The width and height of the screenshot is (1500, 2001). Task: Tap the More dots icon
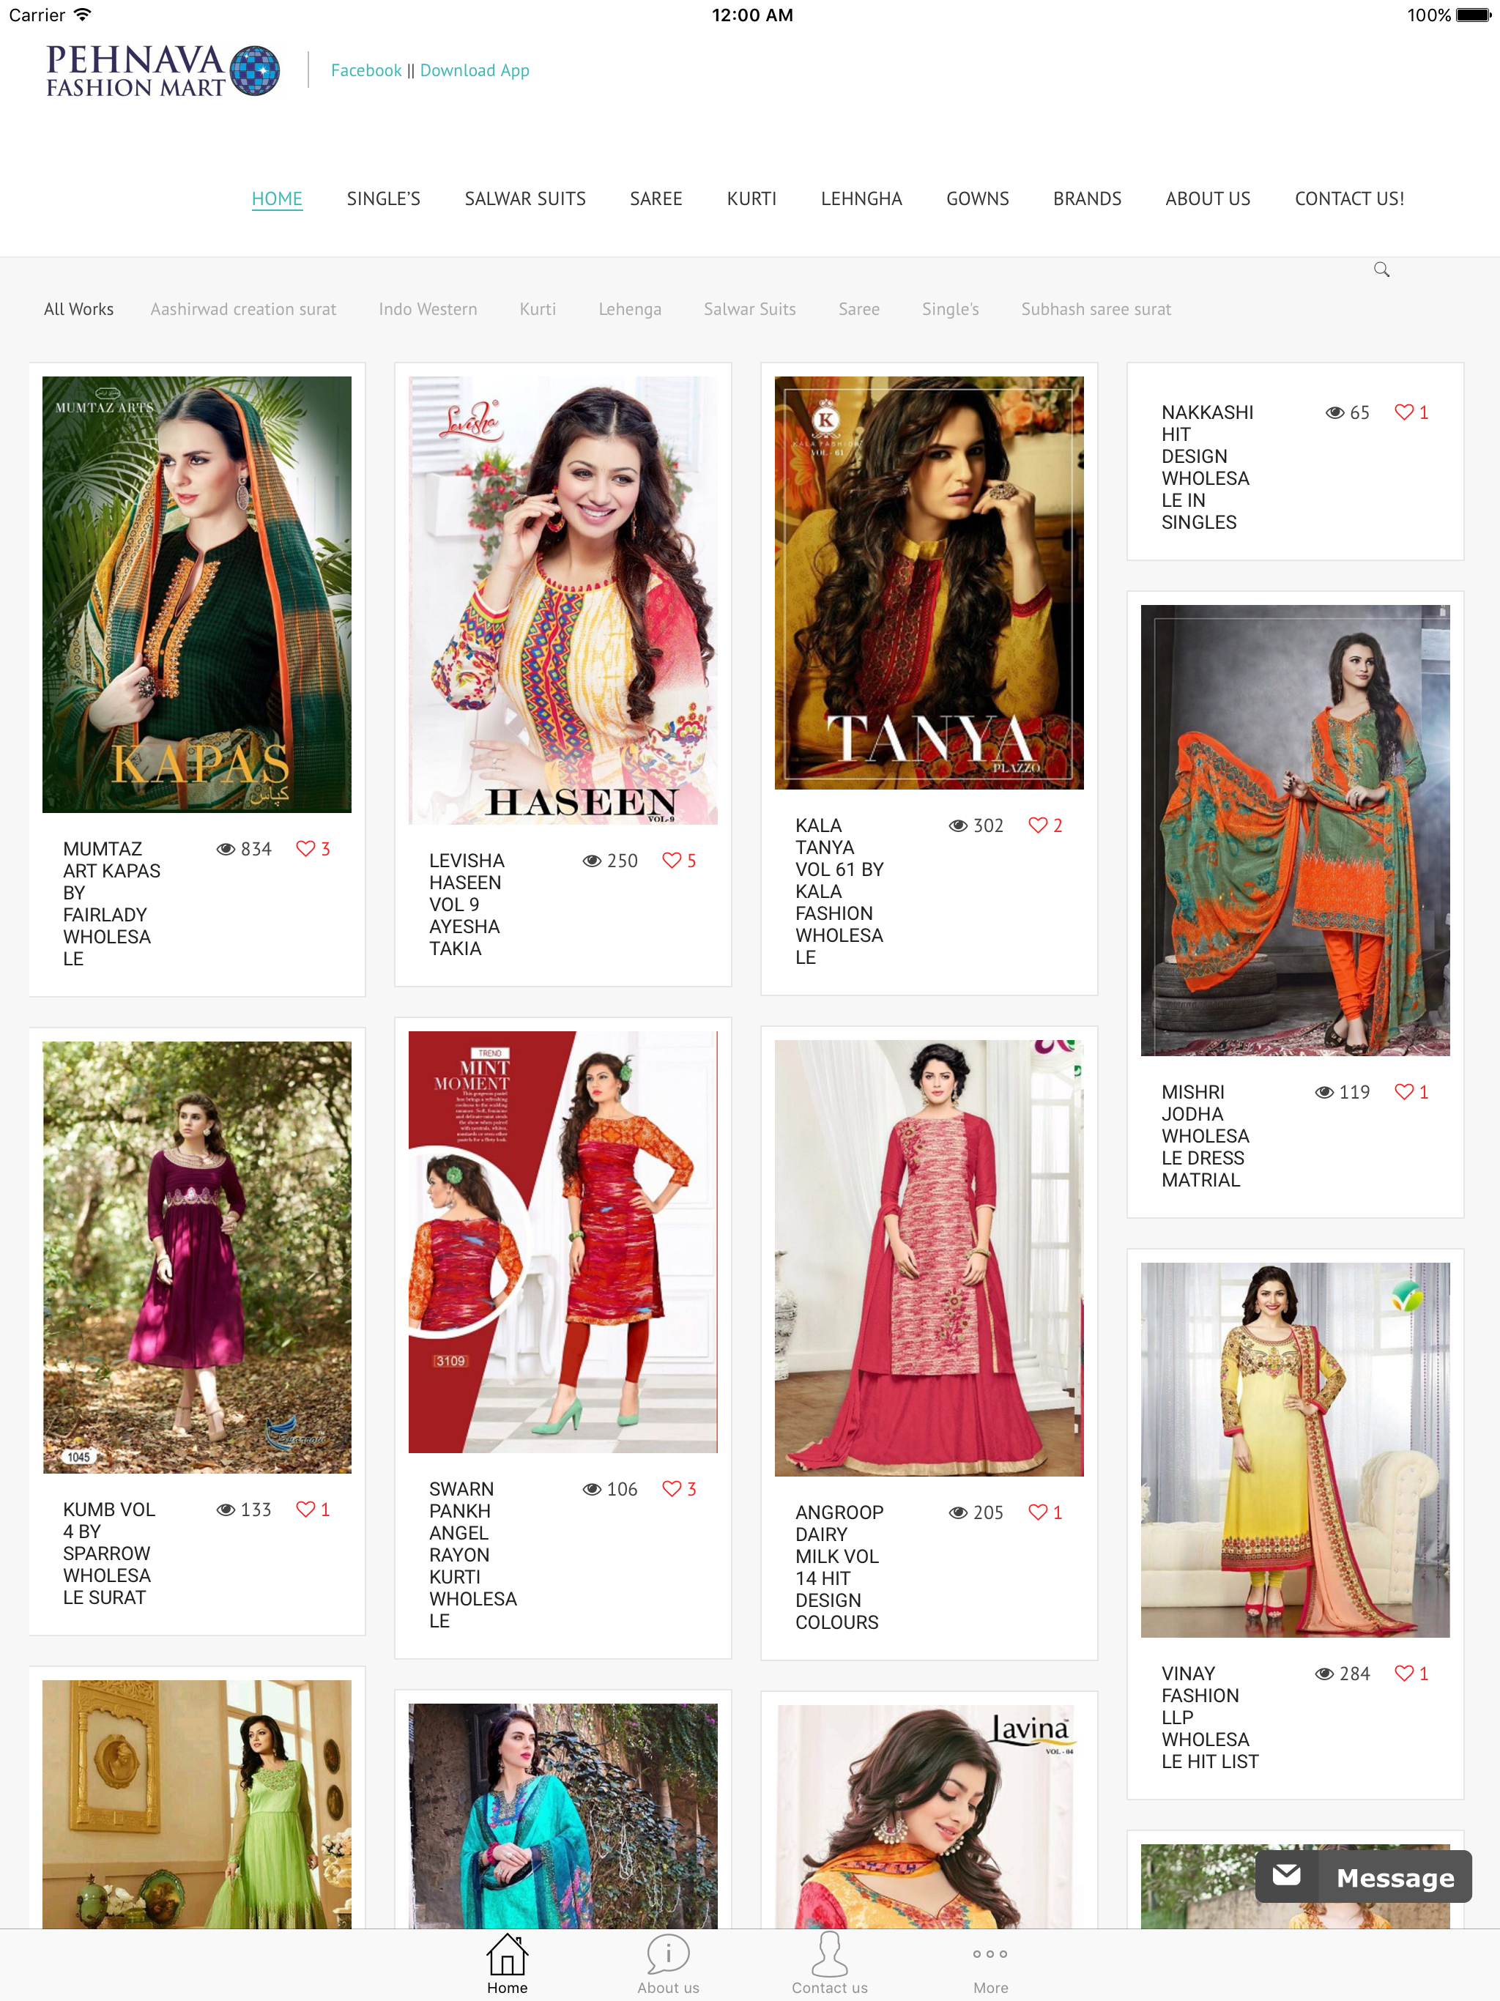[990, 1954]
